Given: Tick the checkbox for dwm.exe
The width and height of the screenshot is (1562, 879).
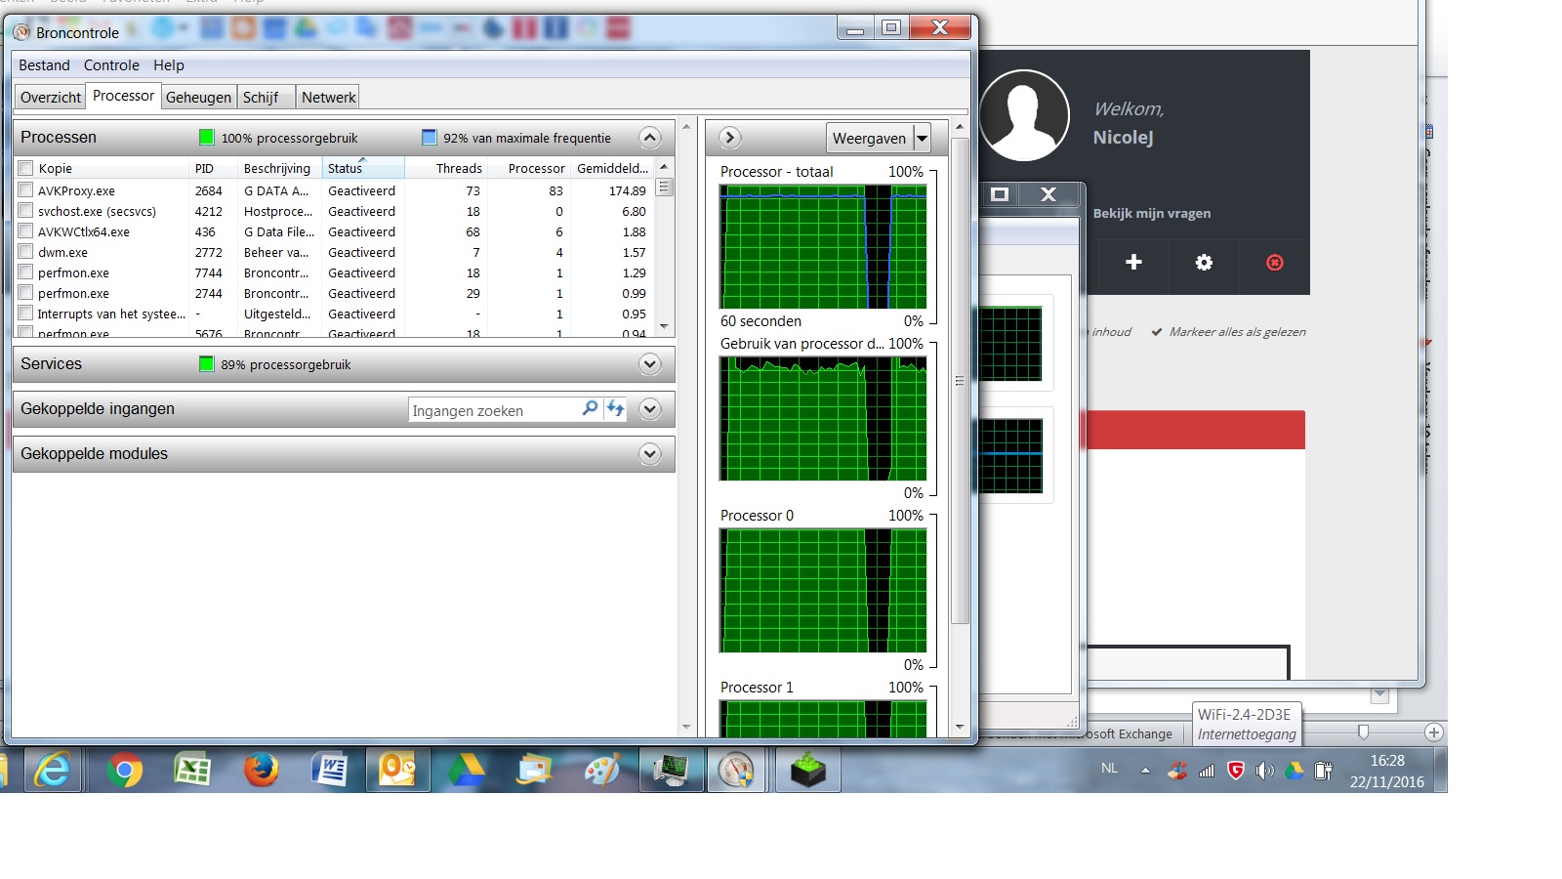Looking at the screenshot, I should 26,251.
